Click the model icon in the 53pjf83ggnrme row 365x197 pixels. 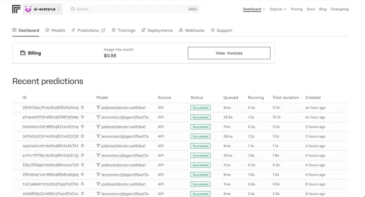(x=98, y=165)
